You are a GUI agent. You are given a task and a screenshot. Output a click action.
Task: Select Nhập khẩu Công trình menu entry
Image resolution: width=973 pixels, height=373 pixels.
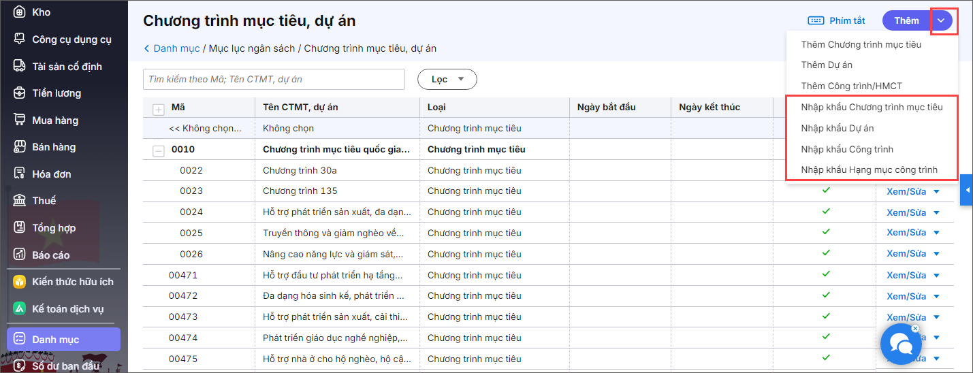click(x=847, y=149)
